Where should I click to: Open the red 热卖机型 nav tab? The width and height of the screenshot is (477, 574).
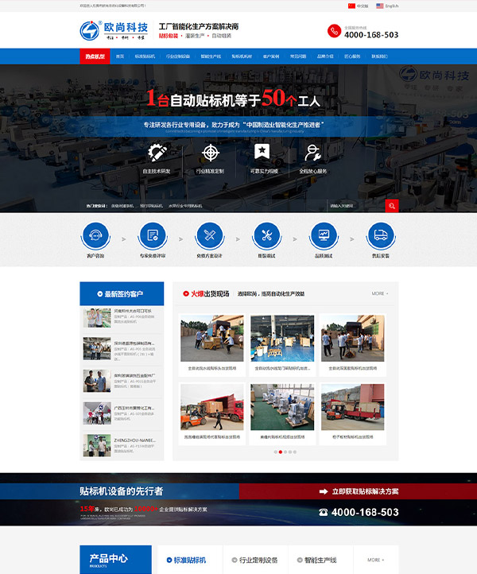pos(95,56)
